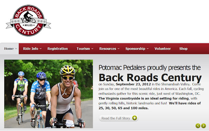Open the Registration page
Image resolution: width=209 pixels, height=131 pixels.
[x=57, y=48]
